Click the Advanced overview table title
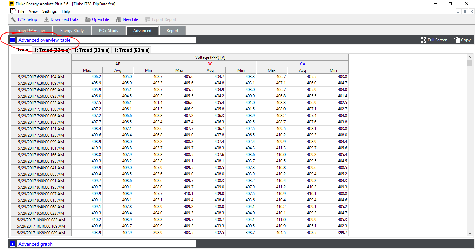Viewport: 475px width, 249px height. (x=44, y=40)
